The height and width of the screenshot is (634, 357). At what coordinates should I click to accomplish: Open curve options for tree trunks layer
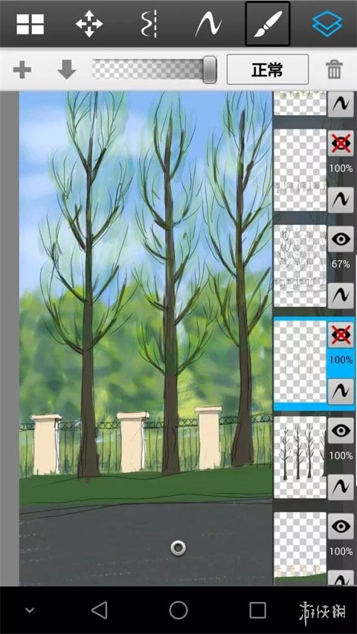(341, 487)
